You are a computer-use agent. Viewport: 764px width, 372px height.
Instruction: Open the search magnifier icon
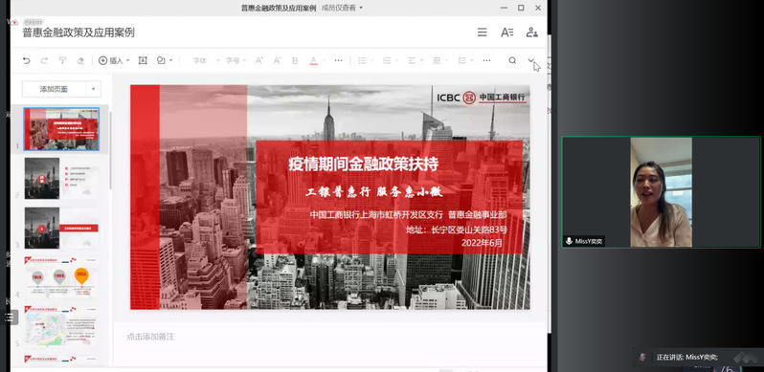[512, 60]
